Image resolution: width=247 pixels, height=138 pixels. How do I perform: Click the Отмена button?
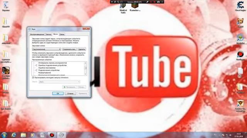pos(70,94)
